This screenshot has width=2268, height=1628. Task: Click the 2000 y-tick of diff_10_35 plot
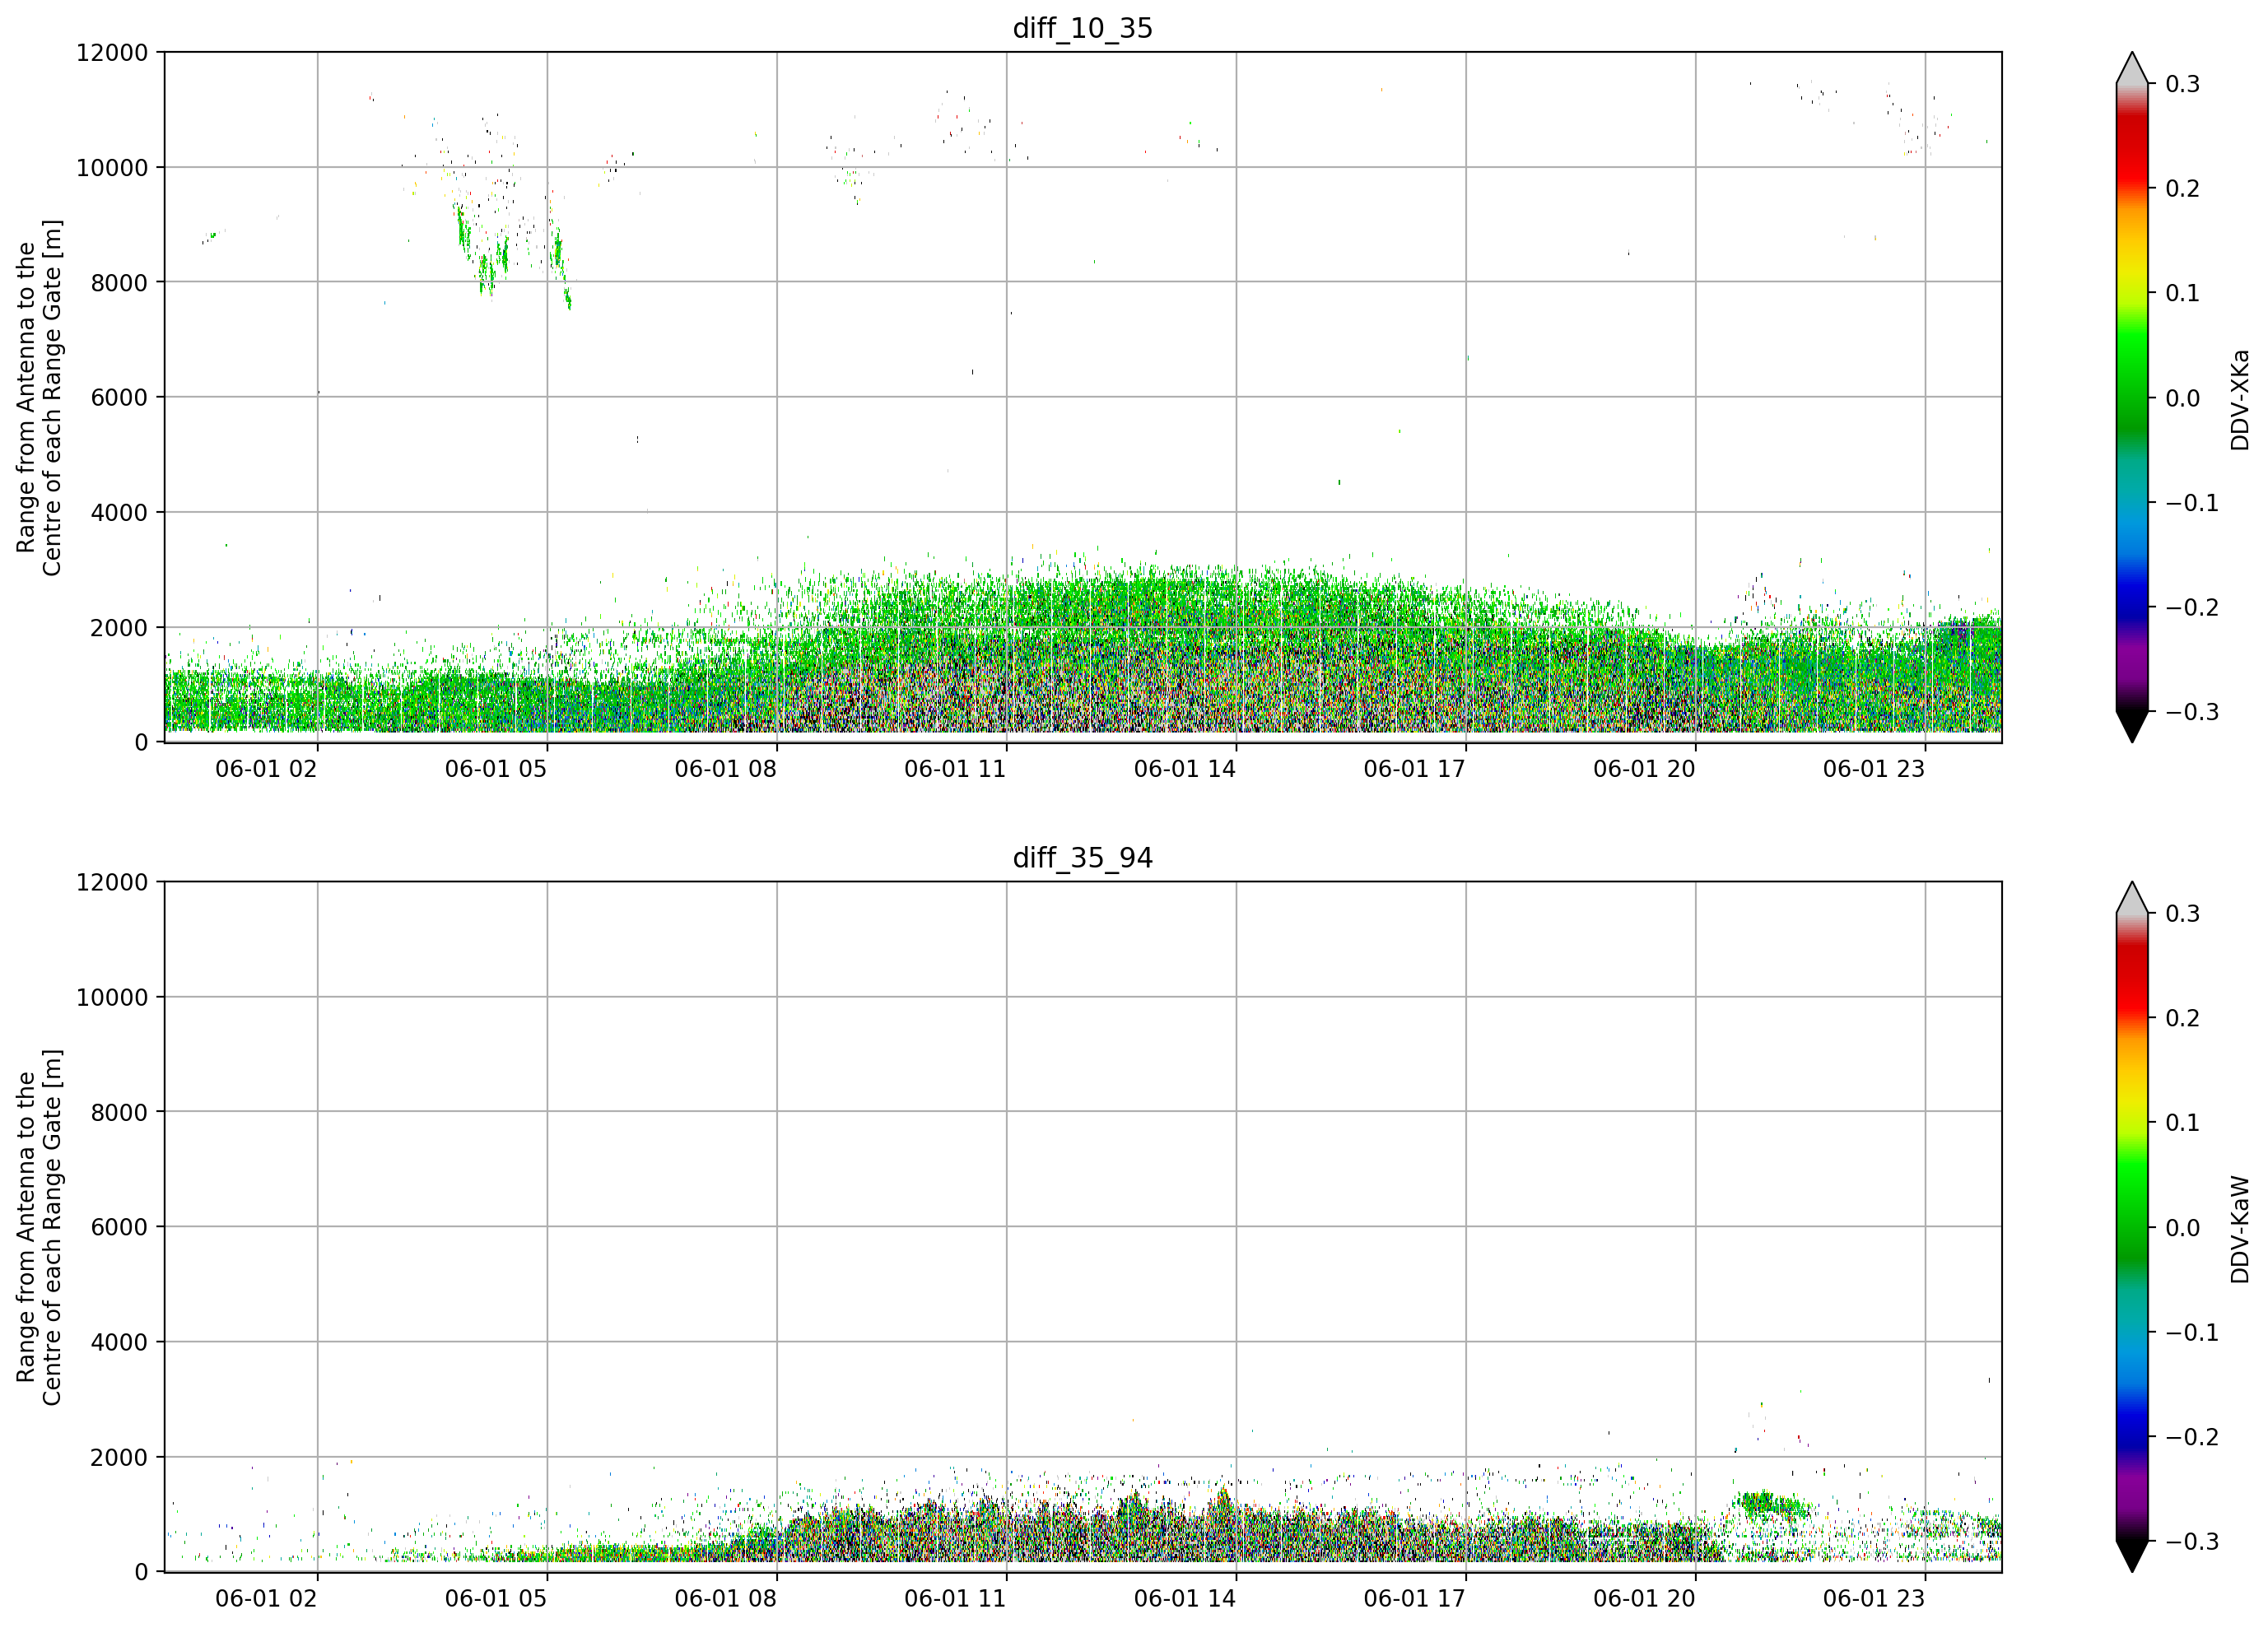tap(119, 628)
